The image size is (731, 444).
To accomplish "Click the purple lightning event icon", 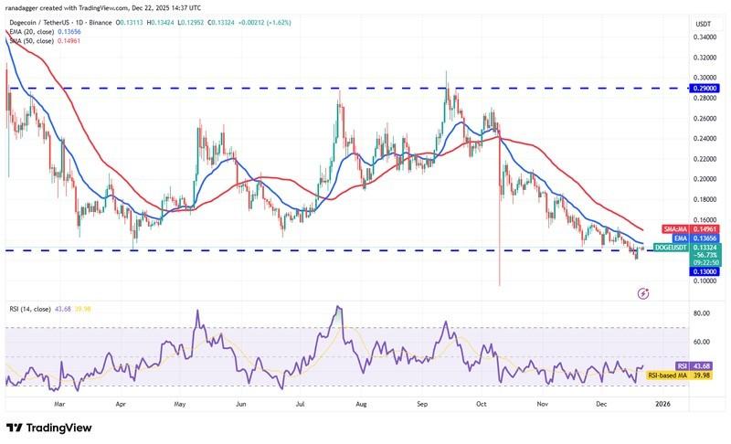I will [642, 293].
